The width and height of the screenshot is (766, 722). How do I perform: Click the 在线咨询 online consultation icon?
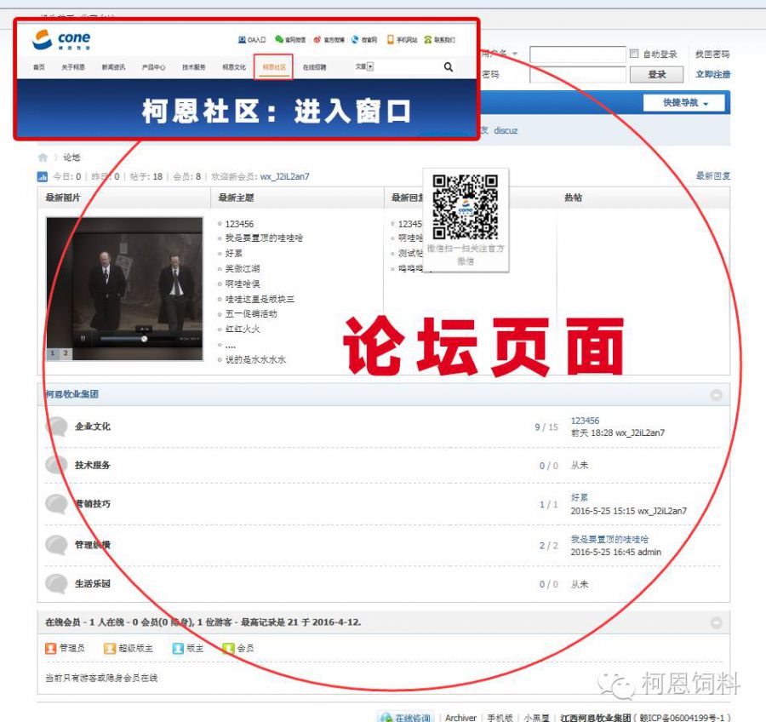tap(386, 717)
